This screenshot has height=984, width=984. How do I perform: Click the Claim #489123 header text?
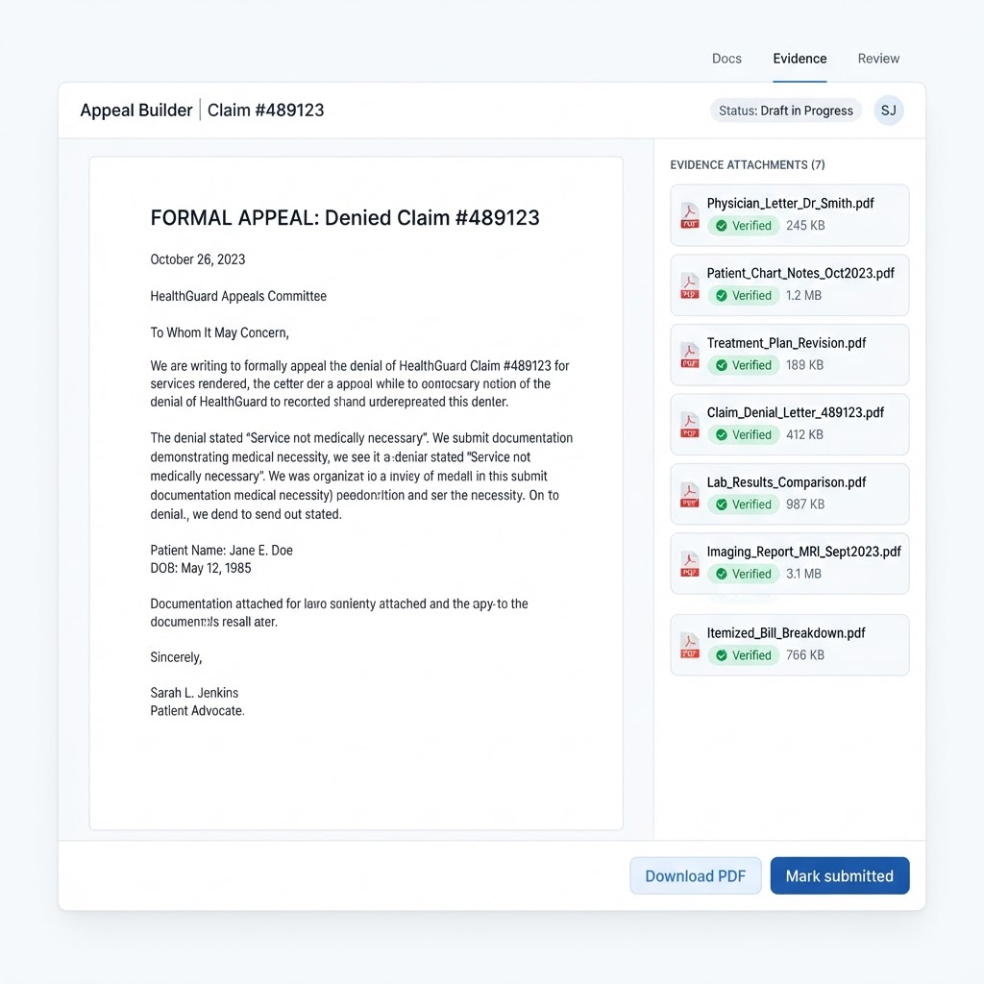pyautogui.click(x=265, y=111)
